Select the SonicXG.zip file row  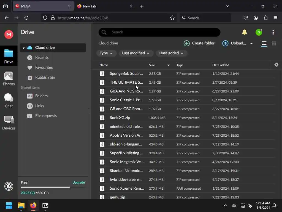coord(187,118)
